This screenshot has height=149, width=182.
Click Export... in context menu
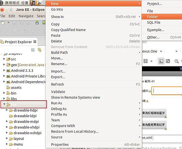click(93, 77)
